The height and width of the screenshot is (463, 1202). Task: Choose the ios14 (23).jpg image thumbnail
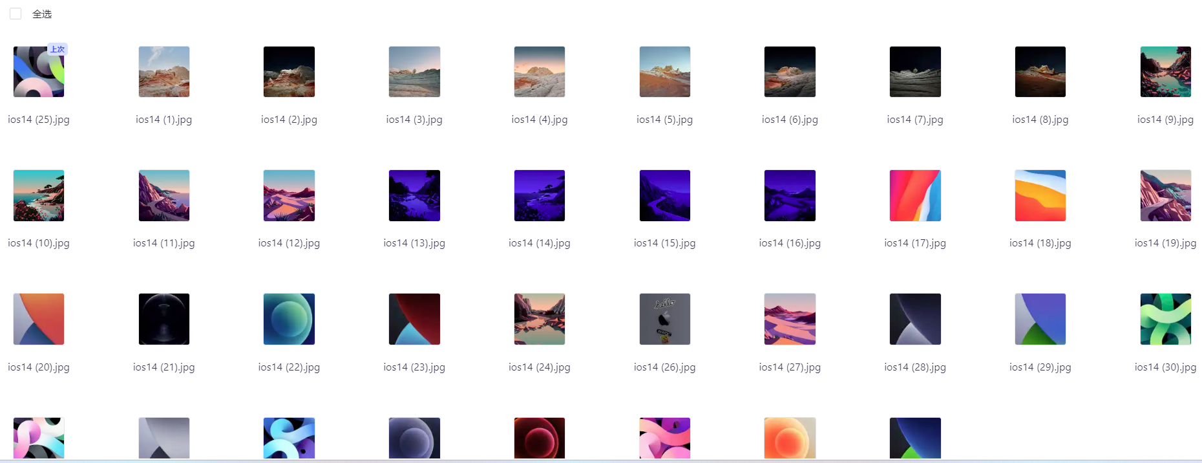click(x=414, y=319)
